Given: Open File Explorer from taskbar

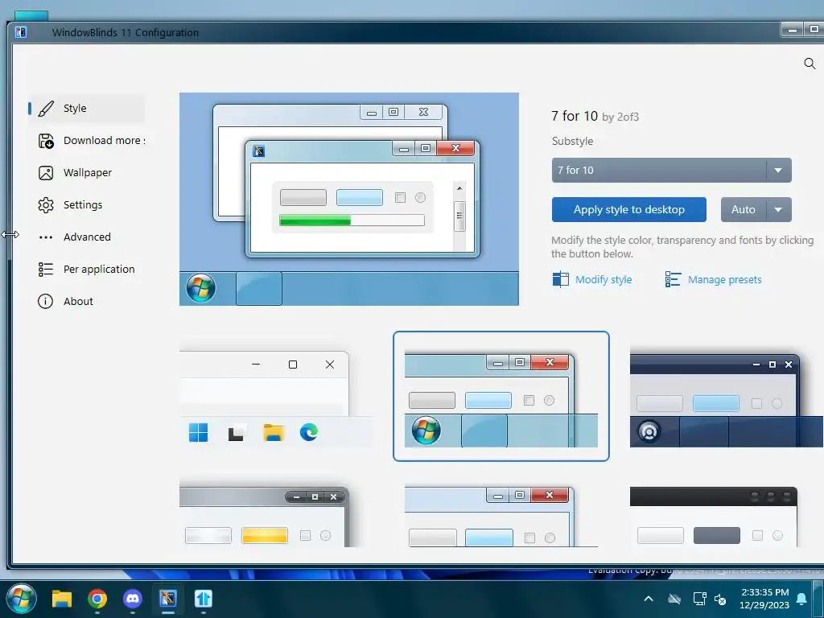Looking at the screenshot, I should point(61,599).
